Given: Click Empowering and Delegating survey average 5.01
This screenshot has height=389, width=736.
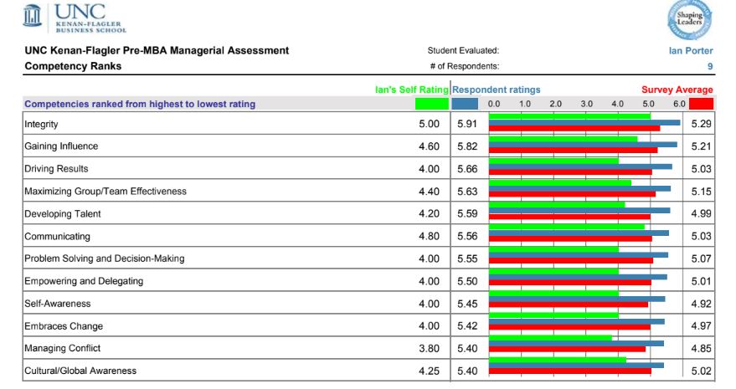Looking at the screenshot, I should (x=702, y=281).
